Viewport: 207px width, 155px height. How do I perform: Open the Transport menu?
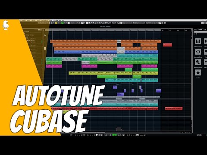[x=33, y=20]
